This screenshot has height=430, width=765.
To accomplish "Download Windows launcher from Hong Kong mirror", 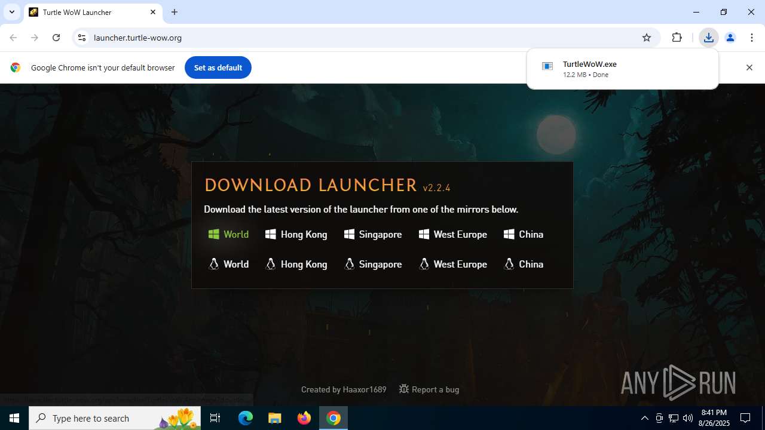I will 296,234.
